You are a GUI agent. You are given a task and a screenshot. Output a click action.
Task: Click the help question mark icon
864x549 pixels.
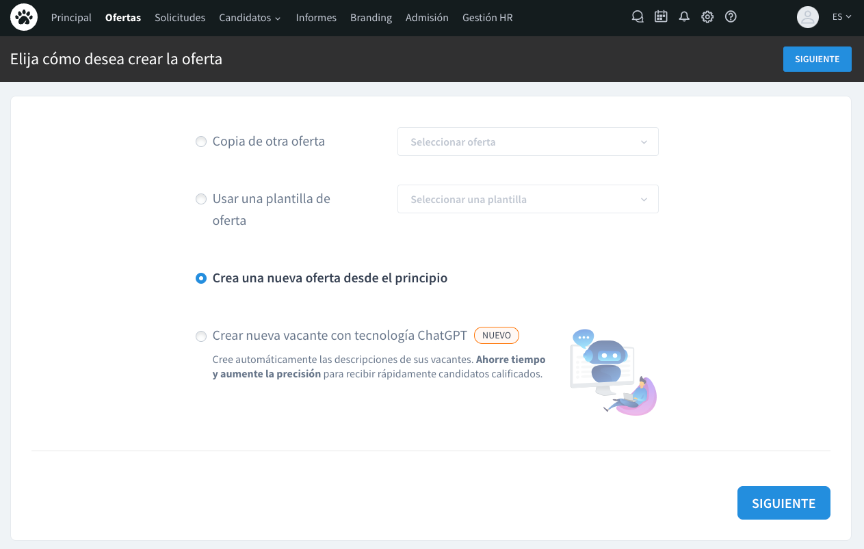731,18
